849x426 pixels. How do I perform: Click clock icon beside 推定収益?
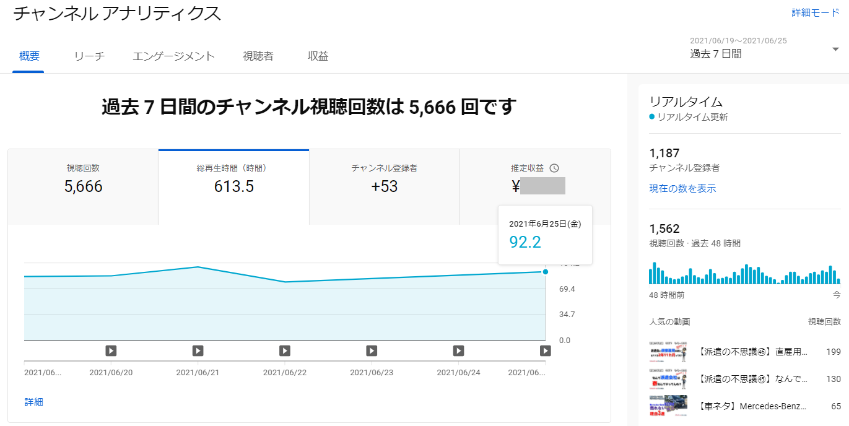click(x=554, y=168)
